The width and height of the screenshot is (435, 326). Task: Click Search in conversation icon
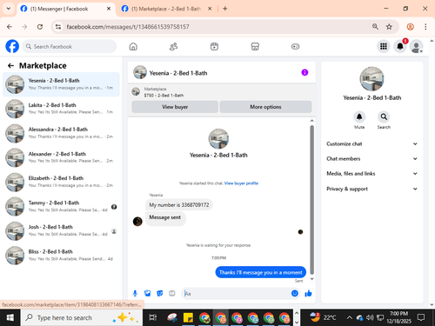pyautogui.click(x=384, y=116)
